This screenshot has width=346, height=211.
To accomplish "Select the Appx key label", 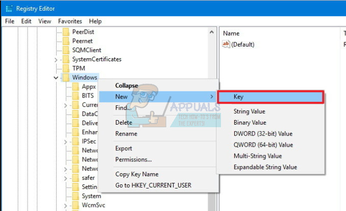I will (89, 87).
